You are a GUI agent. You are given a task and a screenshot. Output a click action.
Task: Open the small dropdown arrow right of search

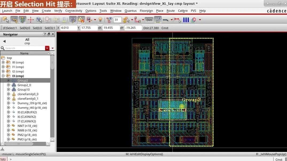pyautogui.click(x=53, y=48)
